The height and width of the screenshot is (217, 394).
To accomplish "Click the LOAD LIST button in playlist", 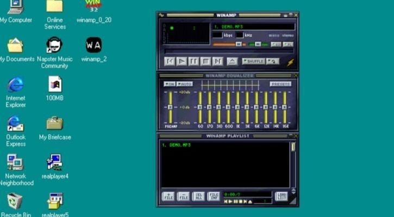I will tap(282, 196).
